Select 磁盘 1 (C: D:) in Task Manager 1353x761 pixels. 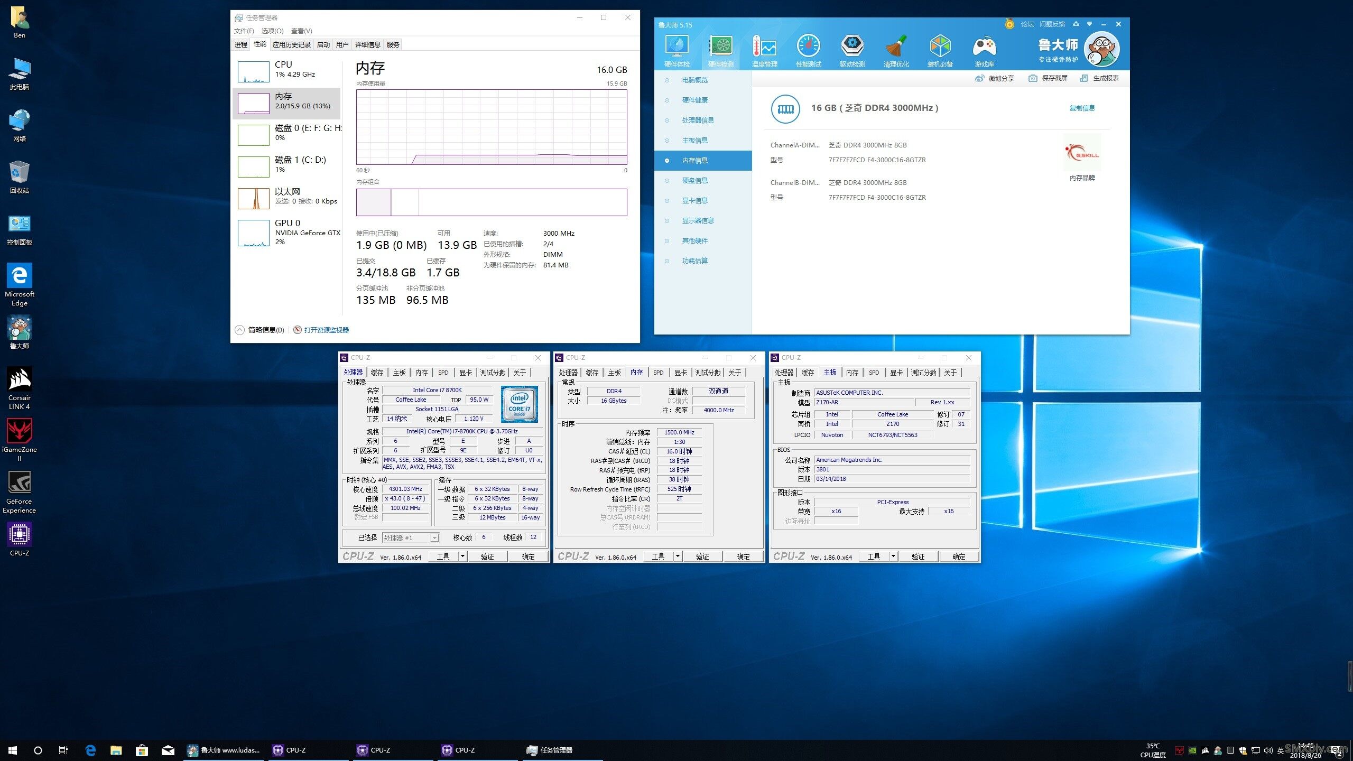pos(288,166)
